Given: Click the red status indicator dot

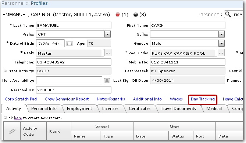Looking at the screenshot, I should [118, 15].
